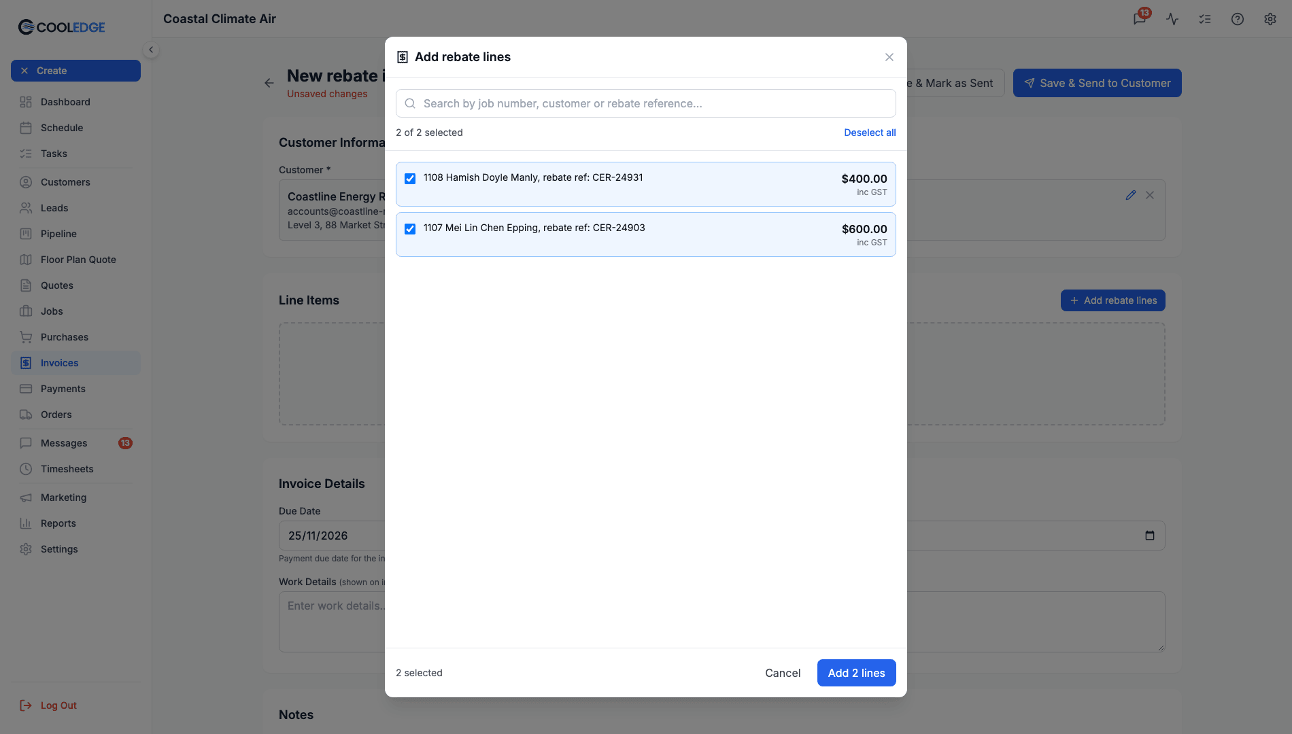Close the Add rebate lines dialog
The image size is (1292, 734).
(x=889, y=57)
